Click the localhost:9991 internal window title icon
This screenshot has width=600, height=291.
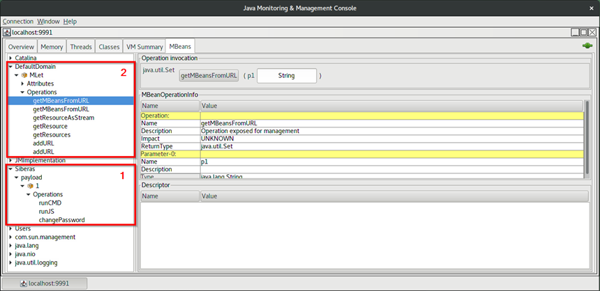(7, 32)
